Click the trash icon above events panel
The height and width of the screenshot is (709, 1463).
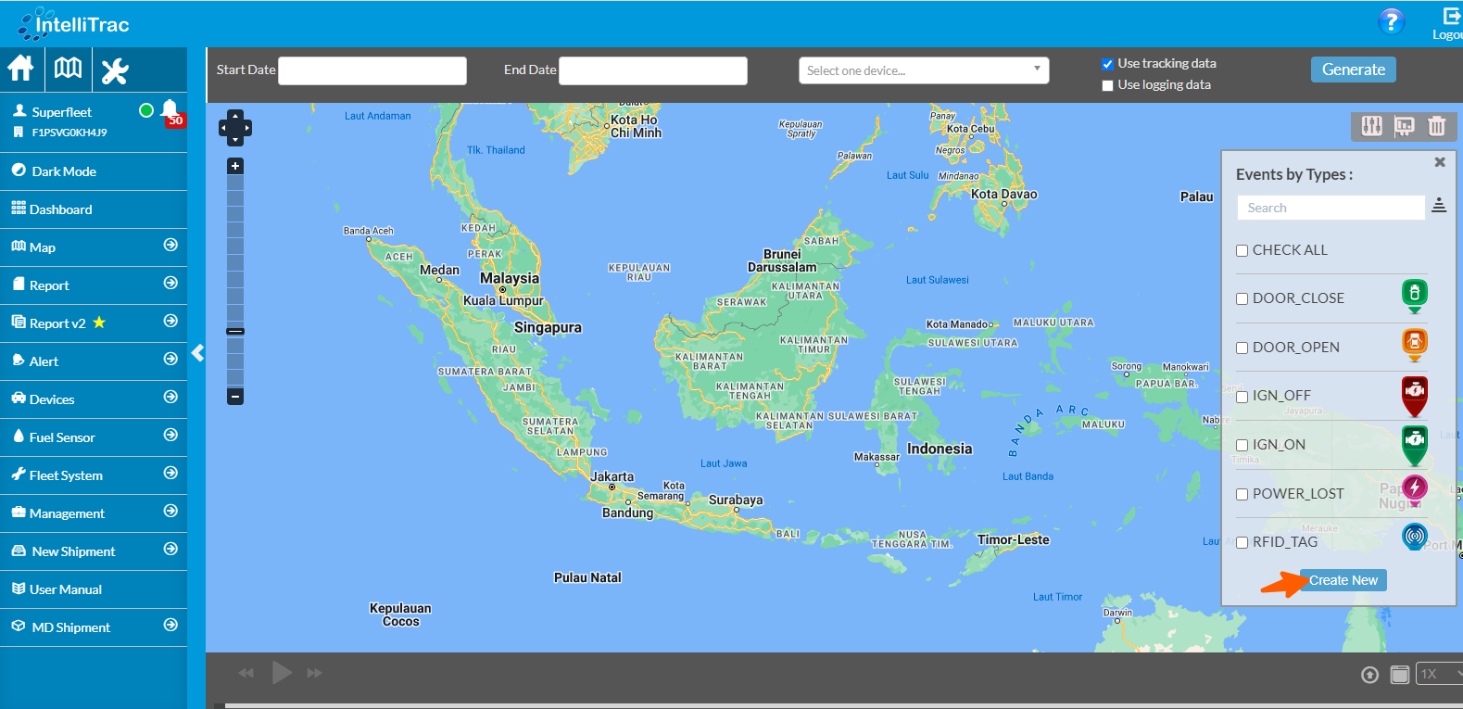coord(1436,126)
